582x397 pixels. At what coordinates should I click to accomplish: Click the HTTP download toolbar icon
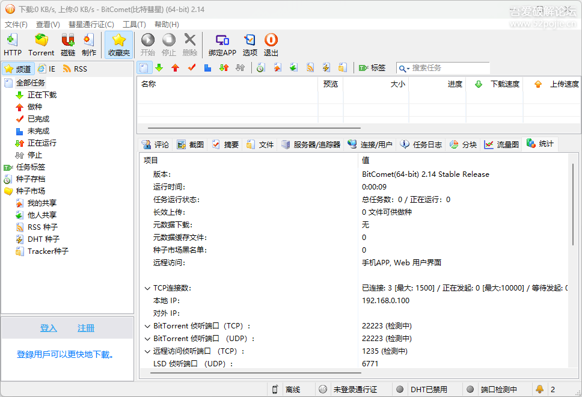pos(13,45)
